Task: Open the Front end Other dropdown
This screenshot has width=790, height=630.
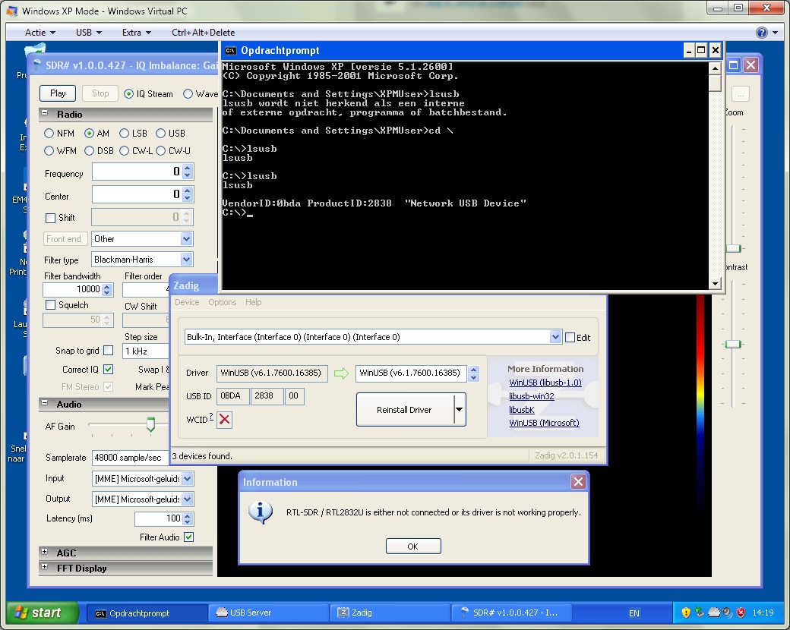Action: [186, 238]
